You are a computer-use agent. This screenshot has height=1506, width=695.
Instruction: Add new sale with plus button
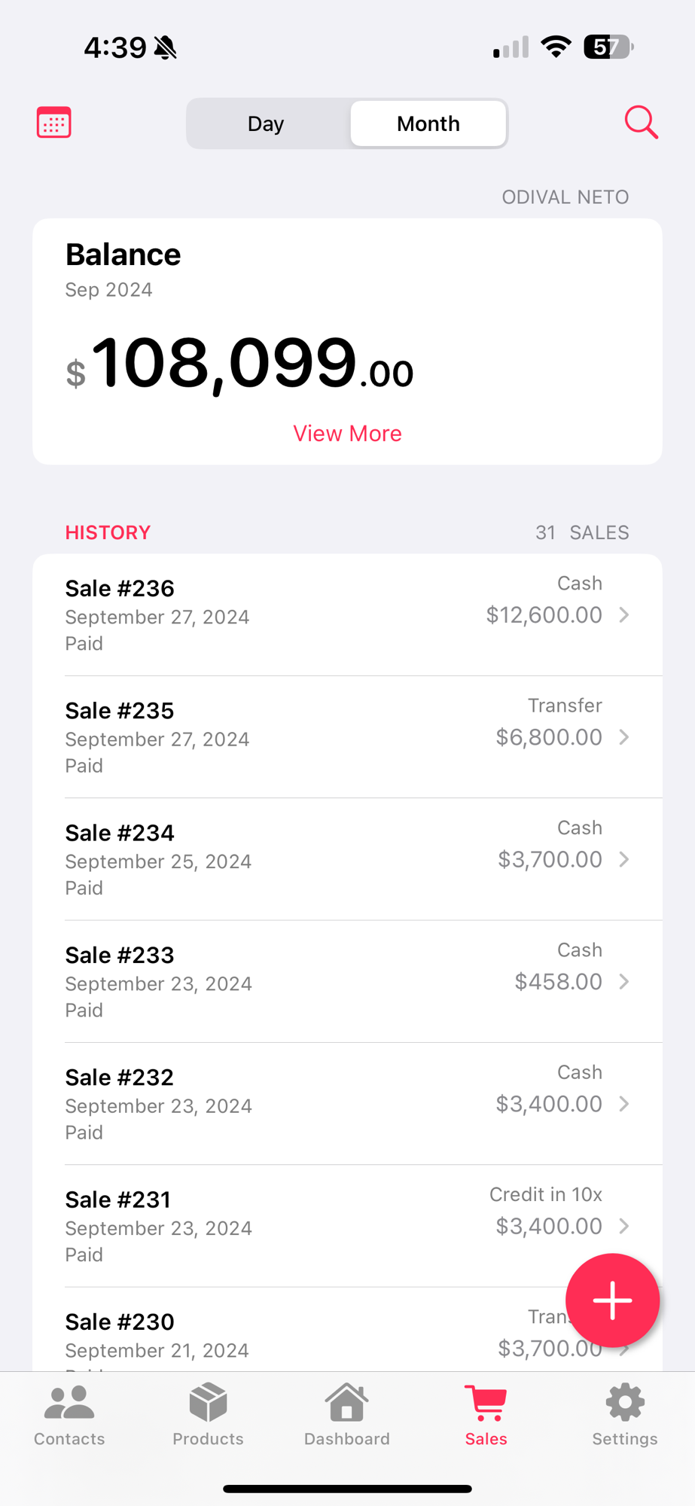[612, 1300]
